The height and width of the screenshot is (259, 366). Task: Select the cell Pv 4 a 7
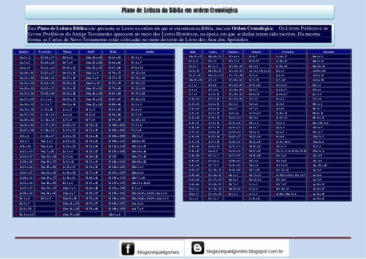click(x=150, y=62)
